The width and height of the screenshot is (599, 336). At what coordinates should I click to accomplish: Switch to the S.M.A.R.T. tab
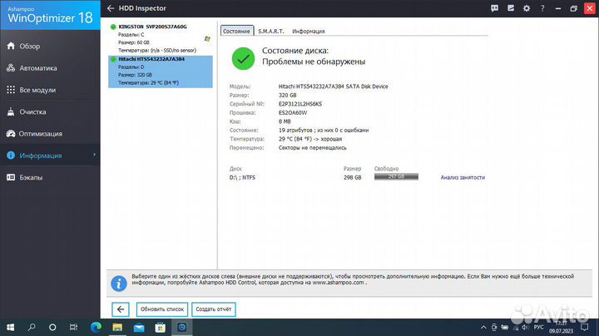[x=271, y=32]
